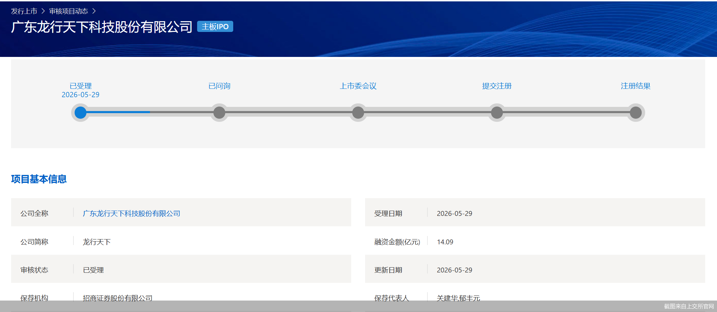Viewport: 717px width, 312px height.
Task: Click the 已问询 progress circle
Action: click(219, 112)
